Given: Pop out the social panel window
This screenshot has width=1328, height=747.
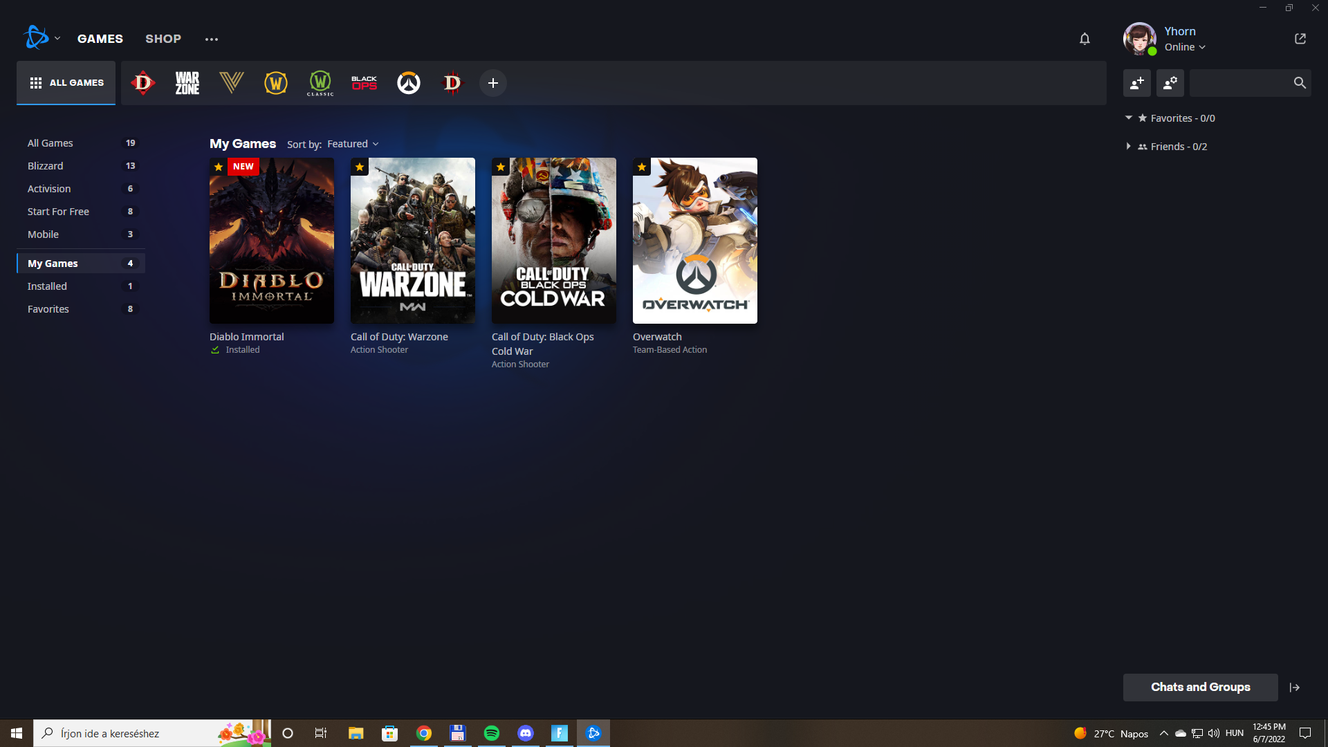Looking at the screenshot, I should [1300, 39].
